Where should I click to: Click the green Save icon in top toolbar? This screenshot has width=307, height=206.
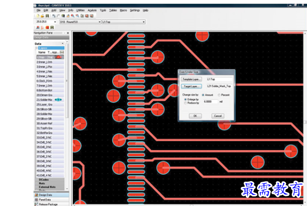click(47, 16)
